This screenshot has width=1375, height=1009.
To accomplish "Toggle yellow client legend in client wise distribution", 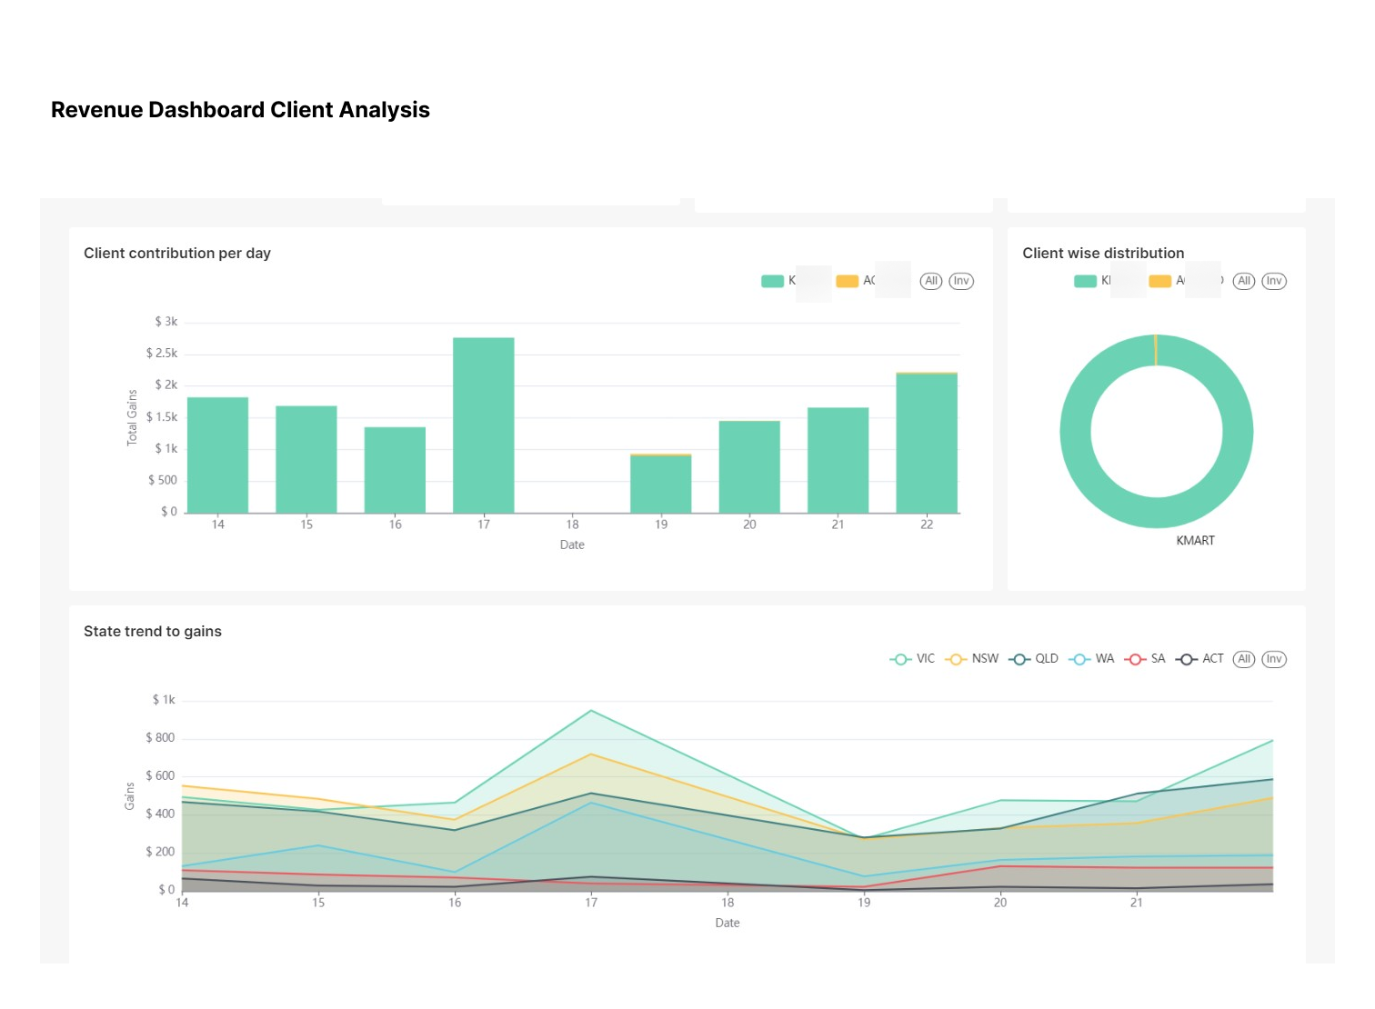I will coord(1167,281).
